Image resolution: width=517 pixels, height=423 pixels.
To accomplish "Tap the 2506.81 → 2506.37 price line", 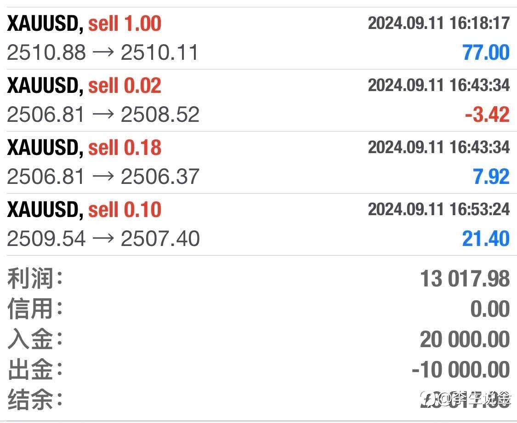I will (103, 177).
